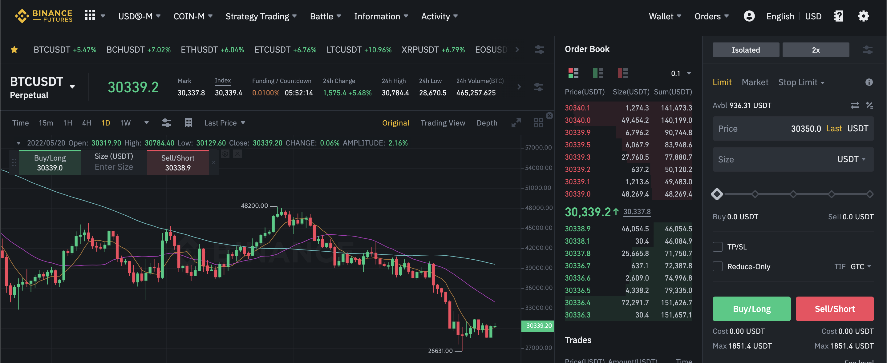Open the Information menu
This screenshot has width=887, height=363.
pyautogui.click(x=381, y=16)
